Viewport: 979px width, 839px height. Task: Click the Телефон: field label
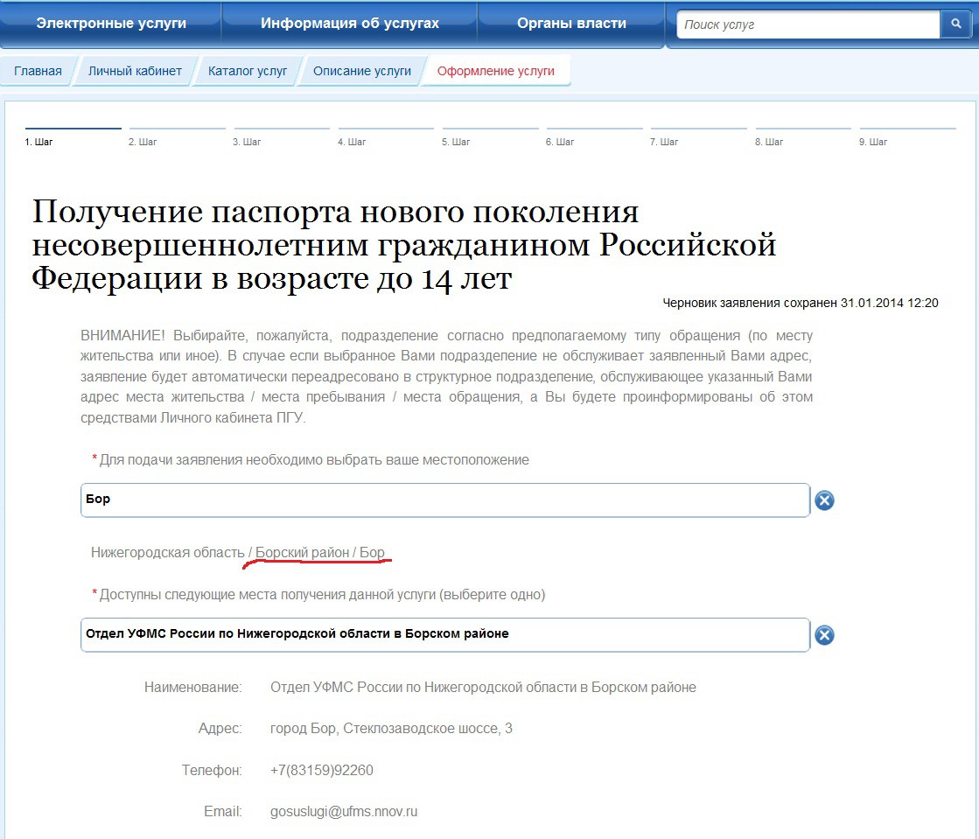point(212,771)
